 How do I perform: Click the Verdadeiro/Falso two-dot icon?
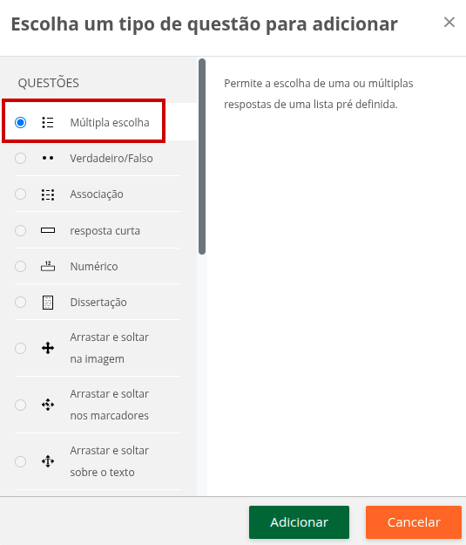(x=48, y=158)
